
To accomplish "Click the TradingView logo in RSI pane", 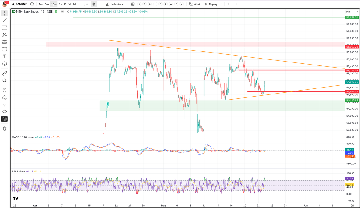I will [x=15, y=199].
